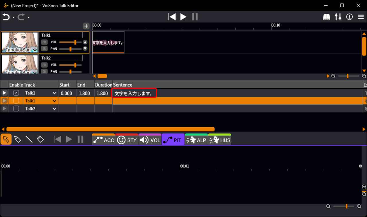
Task: Switch to the STY style tab
Action: (x=127, y=140)
